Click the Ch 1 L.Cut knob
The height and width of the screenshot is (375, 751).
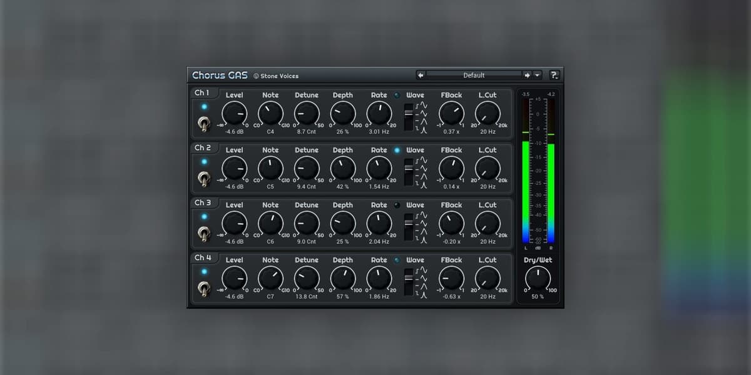(x=488, y=114)
